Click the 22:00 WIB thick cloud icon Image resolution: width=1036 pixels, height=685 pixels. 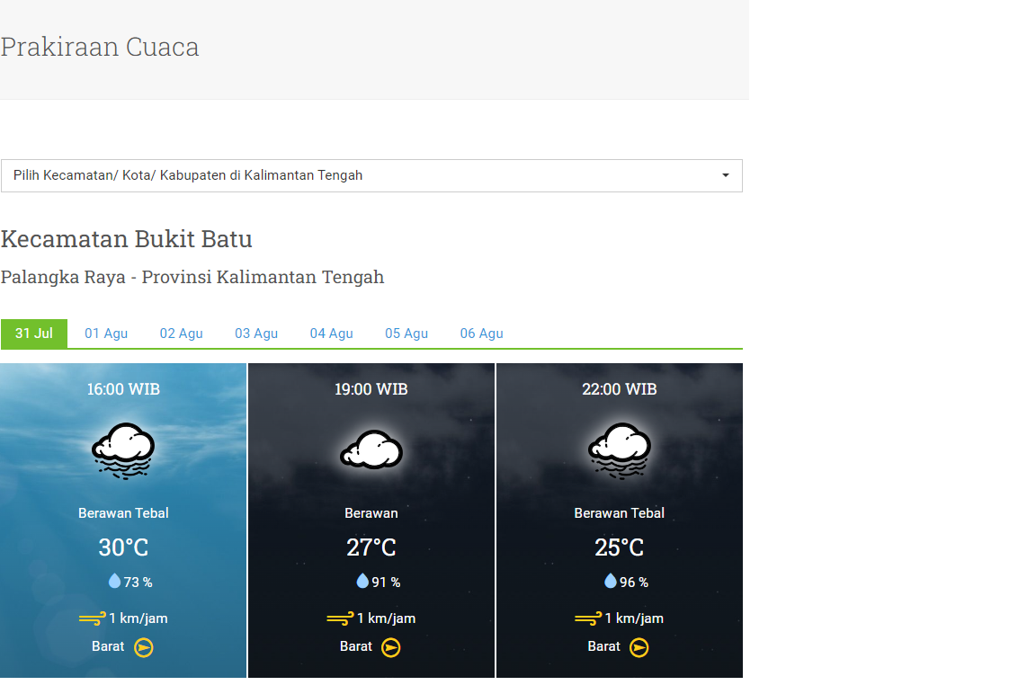point(619,450)
